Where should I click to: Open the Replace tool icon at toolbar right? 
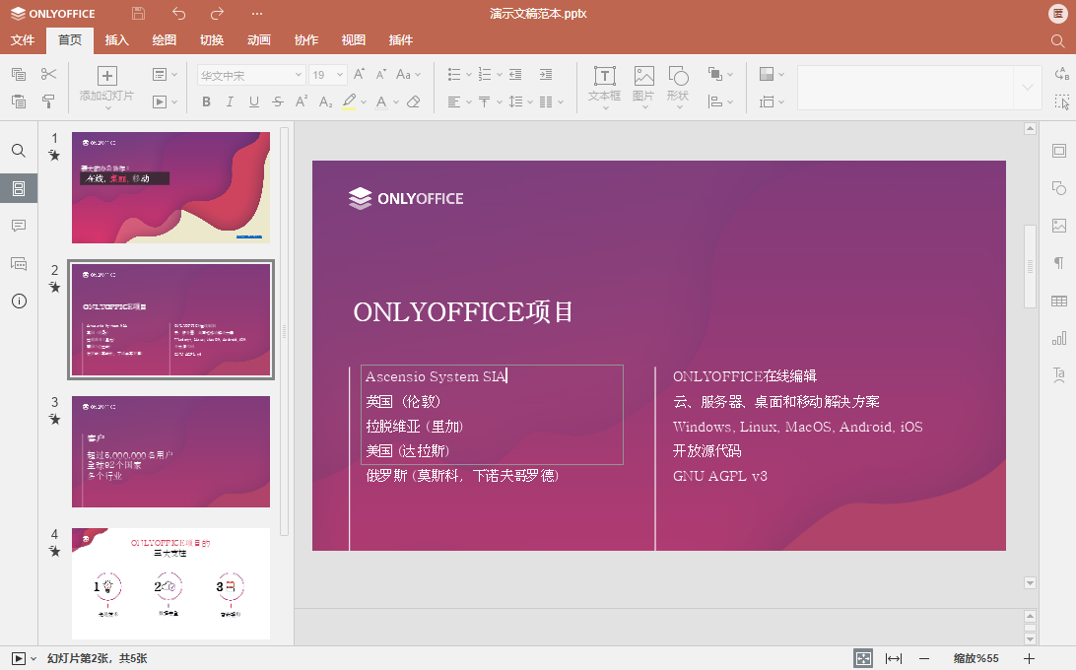pos(1061,74)
